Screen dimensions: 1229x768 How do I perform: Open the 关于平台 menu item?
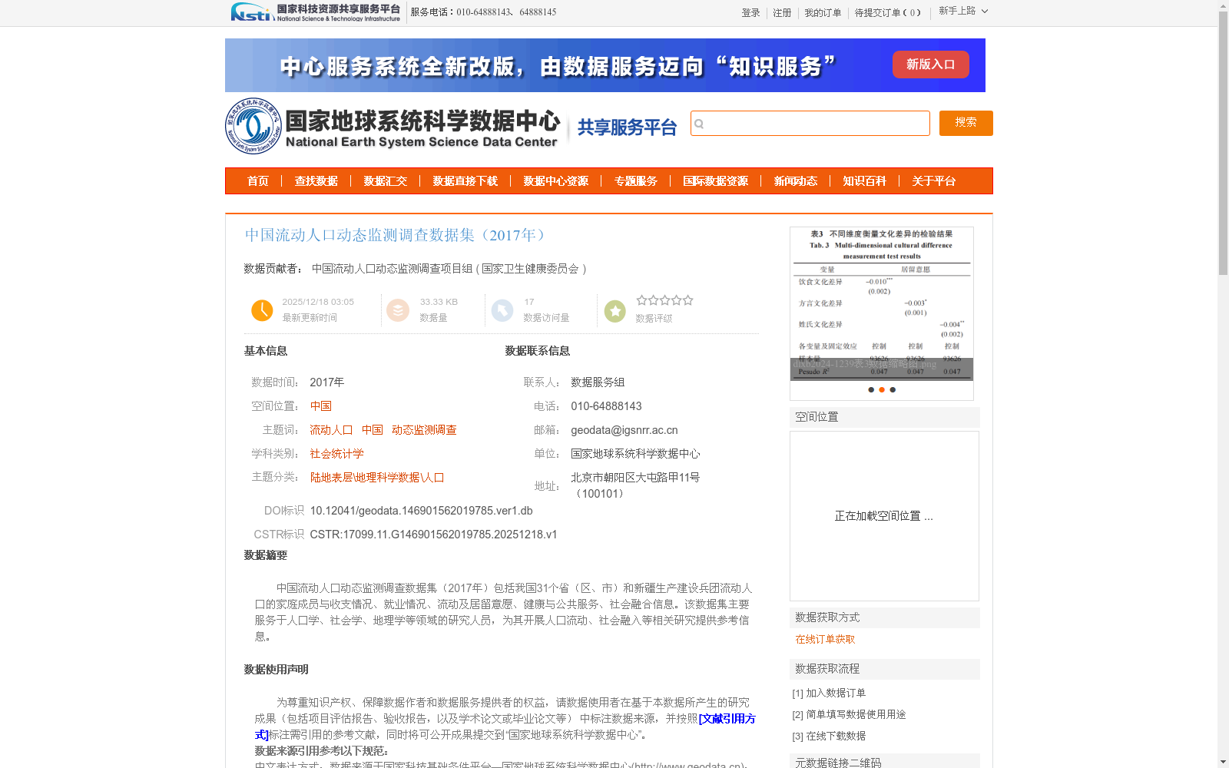934,181
